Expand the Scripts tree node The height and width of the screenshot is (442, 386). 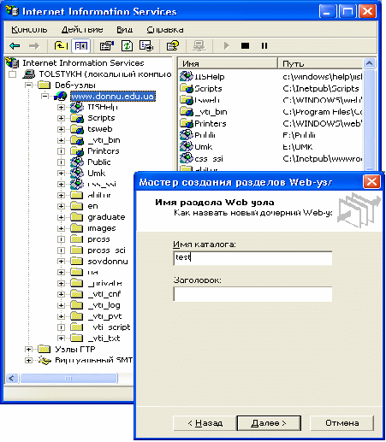[x=61, y=118]
